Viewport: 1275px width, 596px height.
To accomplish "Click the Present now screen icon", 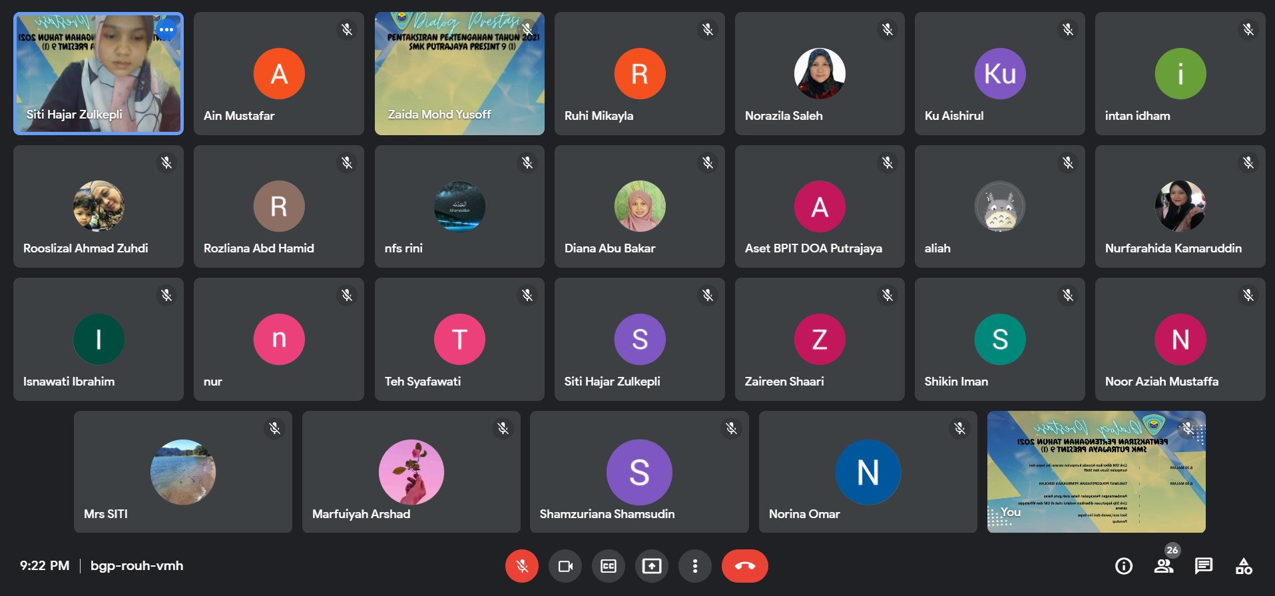I will (652, 566).
